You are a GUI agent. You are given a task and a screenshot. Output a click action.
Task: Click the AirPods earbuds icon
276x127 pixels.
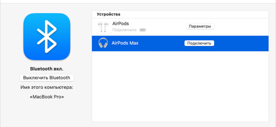(x=102, y=27)
